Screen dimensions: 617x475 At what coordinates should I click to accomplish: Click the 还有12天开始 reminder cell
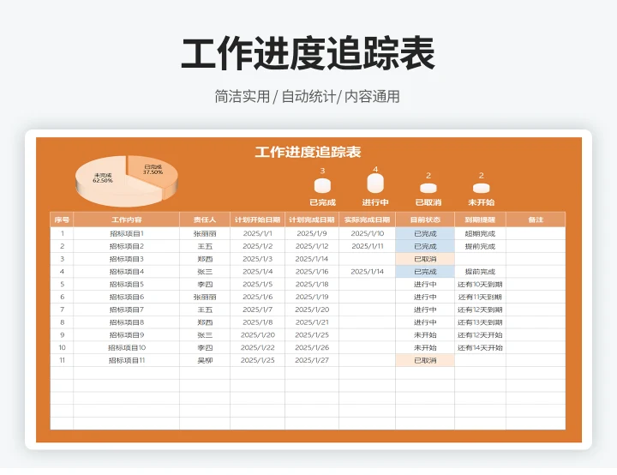[480, 334]
